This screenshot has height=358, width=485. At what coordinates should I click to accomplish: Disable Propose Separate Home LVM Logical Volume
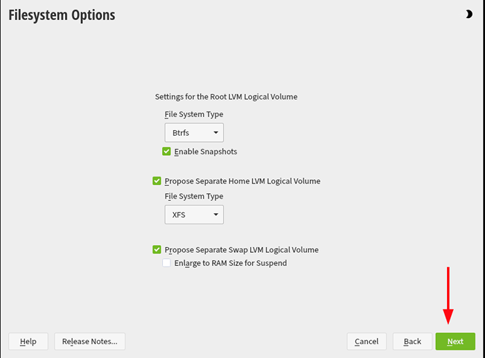coord(157,181)
